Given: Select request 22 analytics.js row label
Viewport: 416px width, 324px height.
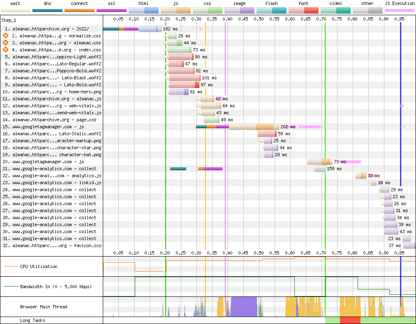Looking at the screenshot, I should [x=52, y=176].
